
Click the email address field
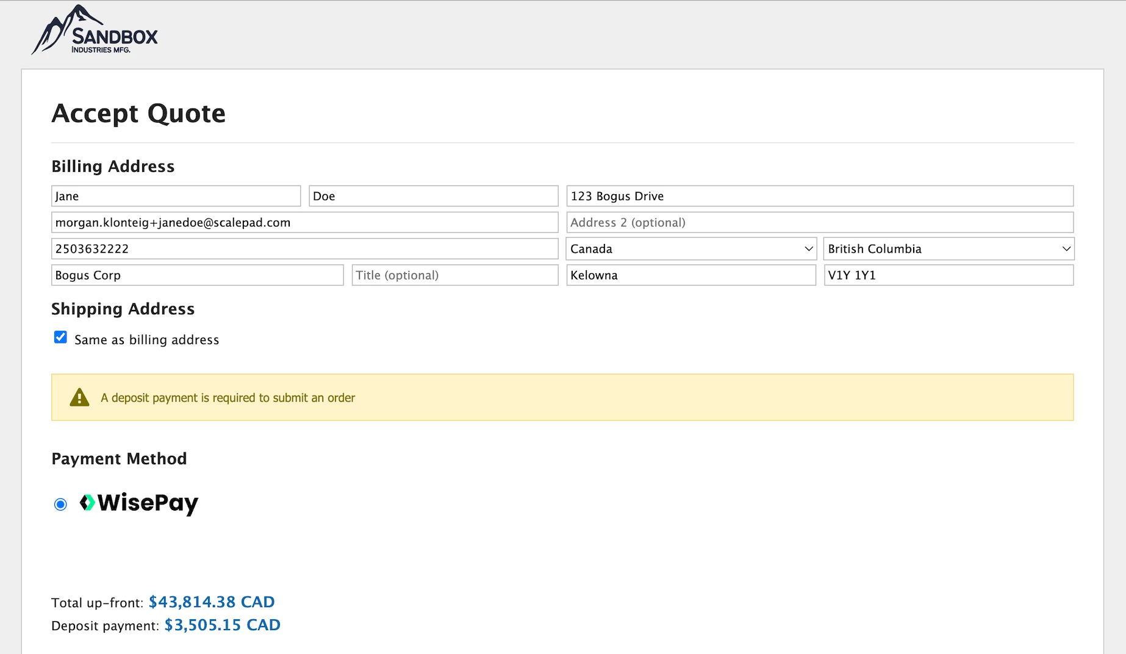tap(305, 223)
